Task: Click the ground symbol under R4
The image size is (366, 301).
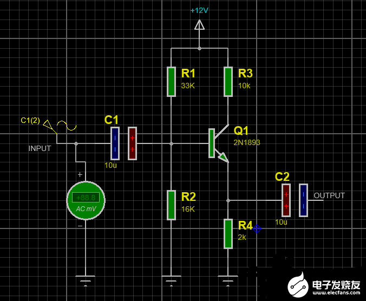Action: [228, 281]
